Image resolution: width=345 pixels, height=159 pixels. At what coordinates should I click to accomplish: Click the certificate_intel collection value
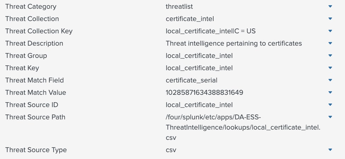coord(190,19)
